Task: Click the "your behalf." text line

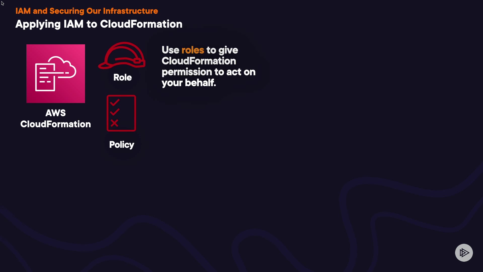Action: 189,83
